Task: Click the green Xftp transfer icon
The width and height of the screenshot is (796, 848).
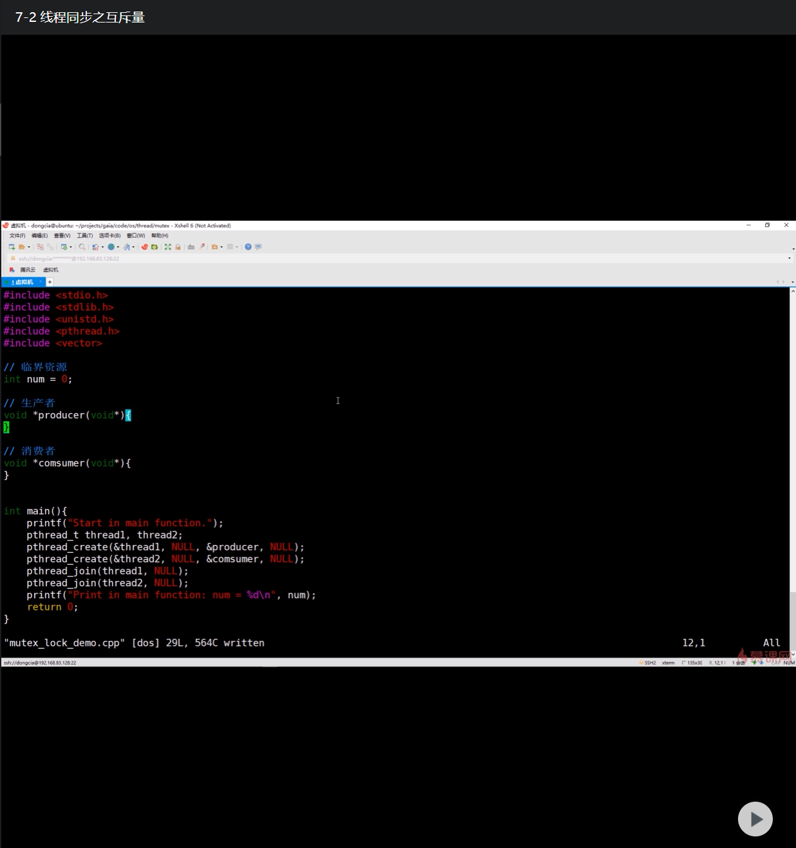Action: 155,247
